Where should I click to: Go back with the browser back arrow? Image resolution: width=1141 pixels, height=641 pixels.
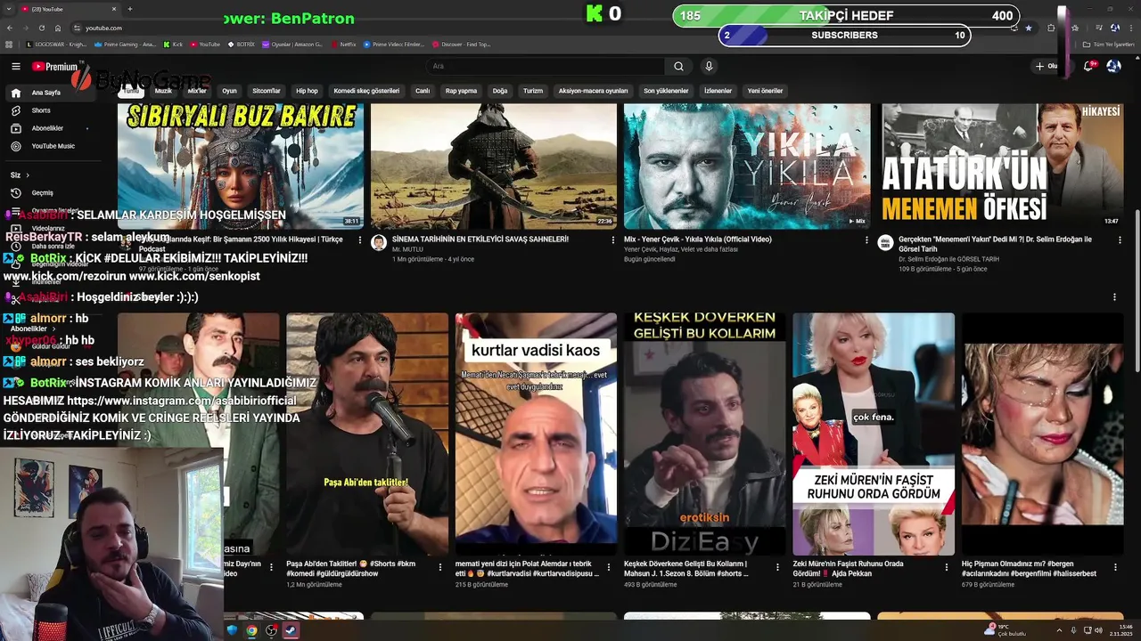12,28
